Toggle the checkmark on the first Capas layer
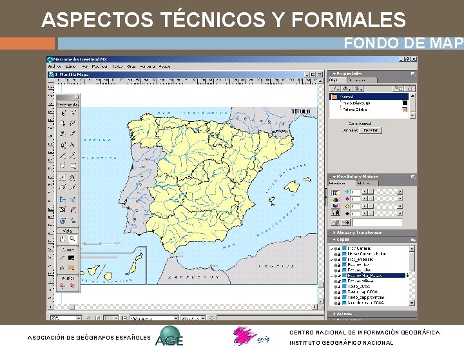 point(331,249)
